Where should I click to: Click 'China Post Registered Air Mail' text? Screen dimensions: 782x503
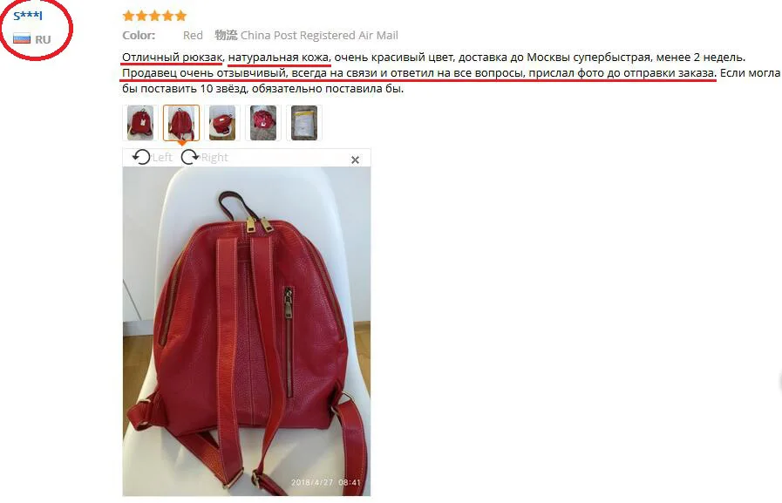point(319,36)
